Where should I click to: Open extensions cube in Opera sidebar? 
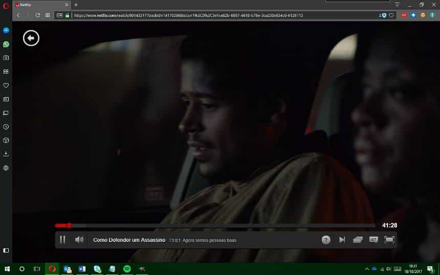[6, 141]
